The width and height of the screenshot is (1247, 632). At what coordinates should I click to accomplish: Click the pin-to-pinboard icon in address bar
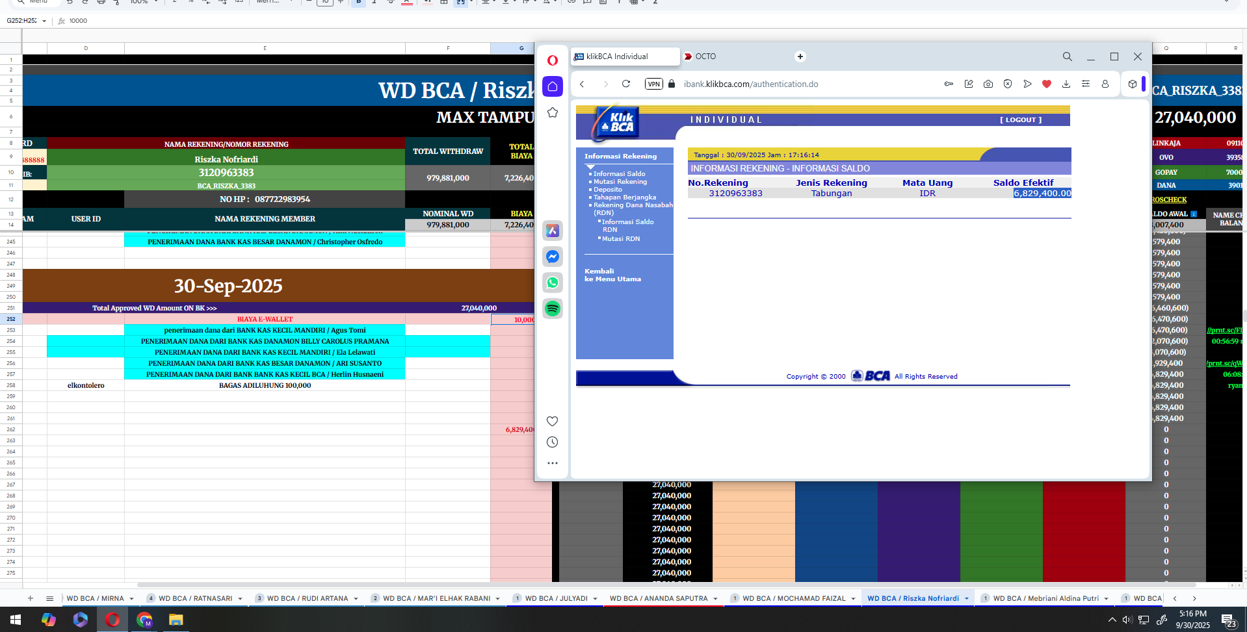[969, 84]
